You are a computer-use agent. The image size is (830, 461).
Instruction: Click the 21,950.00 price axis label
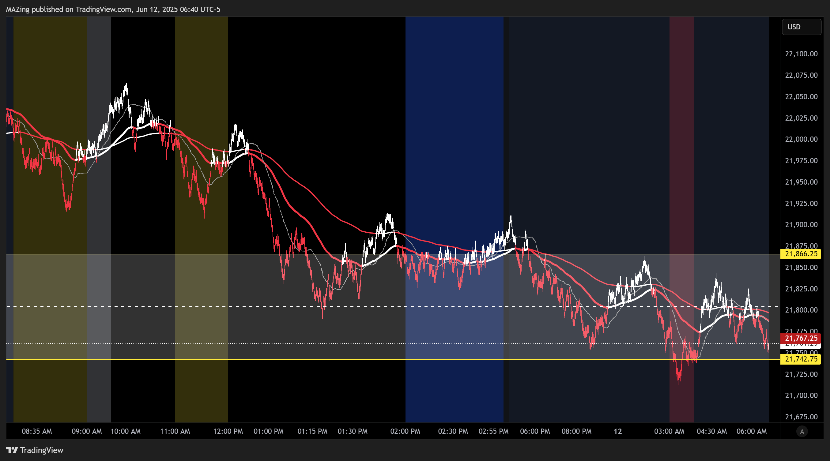click(801, 182)
